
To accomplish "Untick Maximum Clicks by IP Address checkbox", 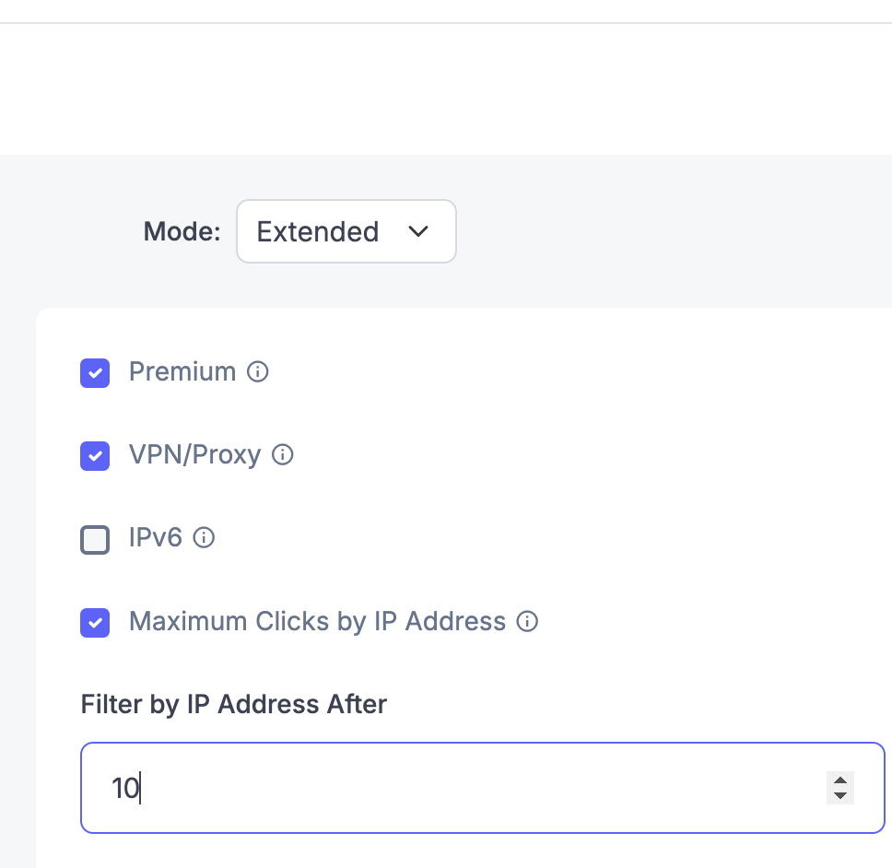I will 95,623.
